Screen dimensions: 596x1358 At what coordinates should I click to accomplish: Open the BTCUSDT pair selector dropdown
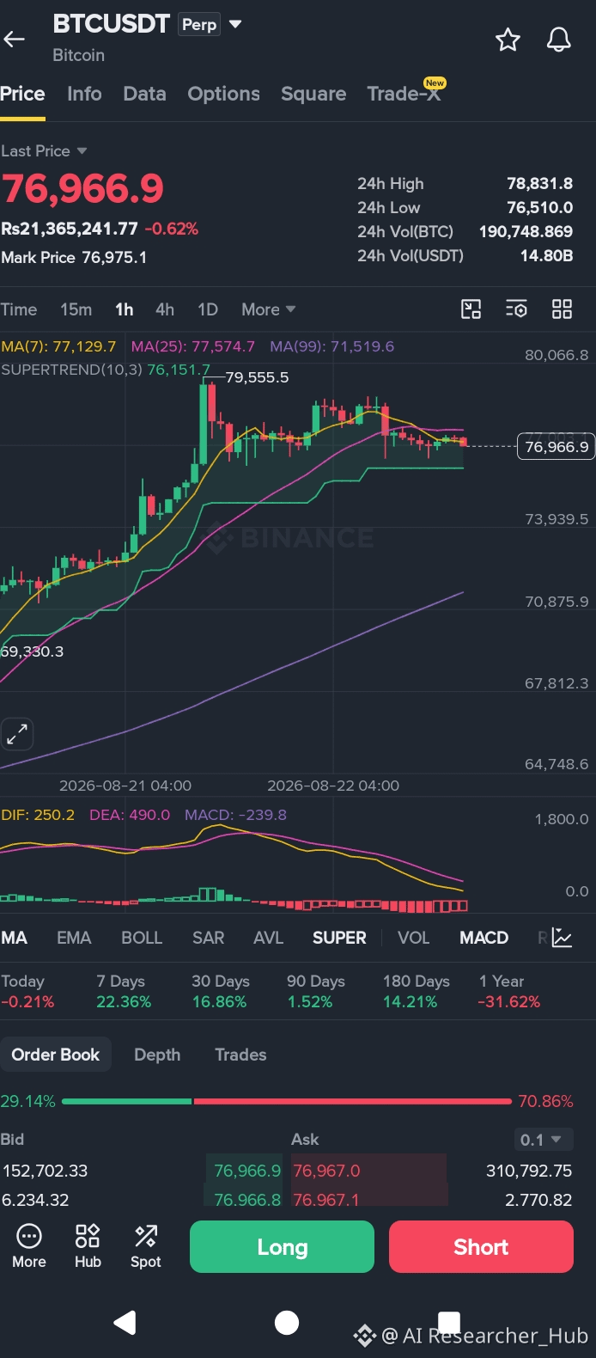(x=235, y=24)
